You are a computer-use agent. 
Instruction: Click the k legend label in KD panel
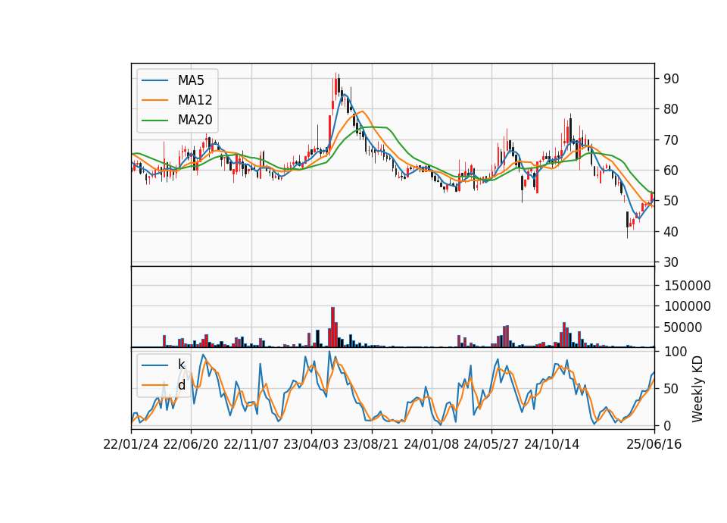pos(181,365)
